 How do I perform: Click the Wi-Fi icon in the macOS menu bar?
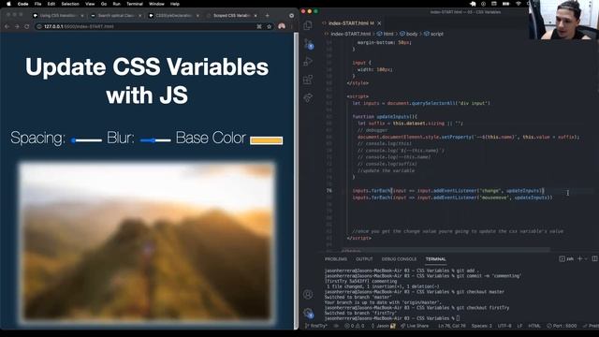(x=519, y=4)
